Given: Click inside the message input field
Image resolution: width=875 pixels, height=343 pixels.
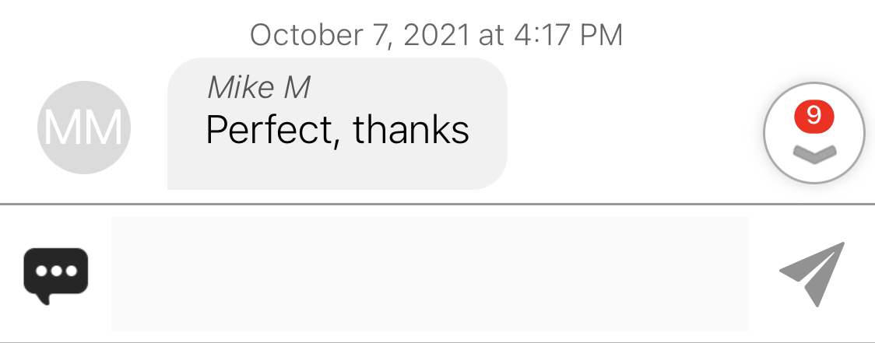Looking at the screenshot, I should [430, 274].
